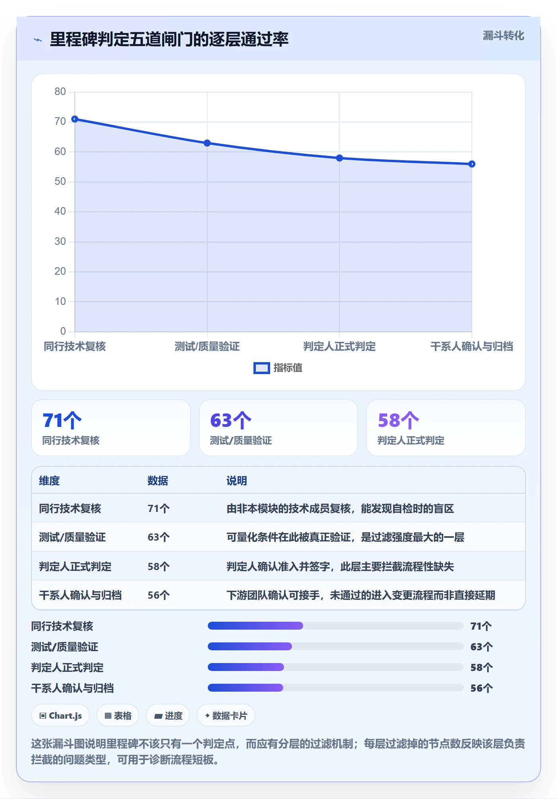
Task: Click 干系人确认与归档 in the table's last row
Action: pyautogui.click(x=80, y=595)
